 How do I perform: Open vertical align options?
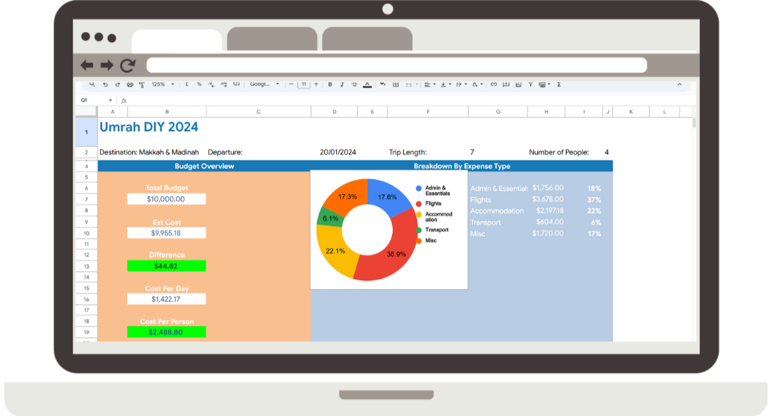click(x=446, y=85)
